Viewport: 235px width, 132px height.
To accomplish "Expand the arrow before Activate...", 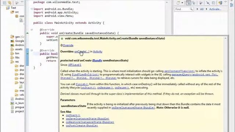I will (x=206, y=9).
